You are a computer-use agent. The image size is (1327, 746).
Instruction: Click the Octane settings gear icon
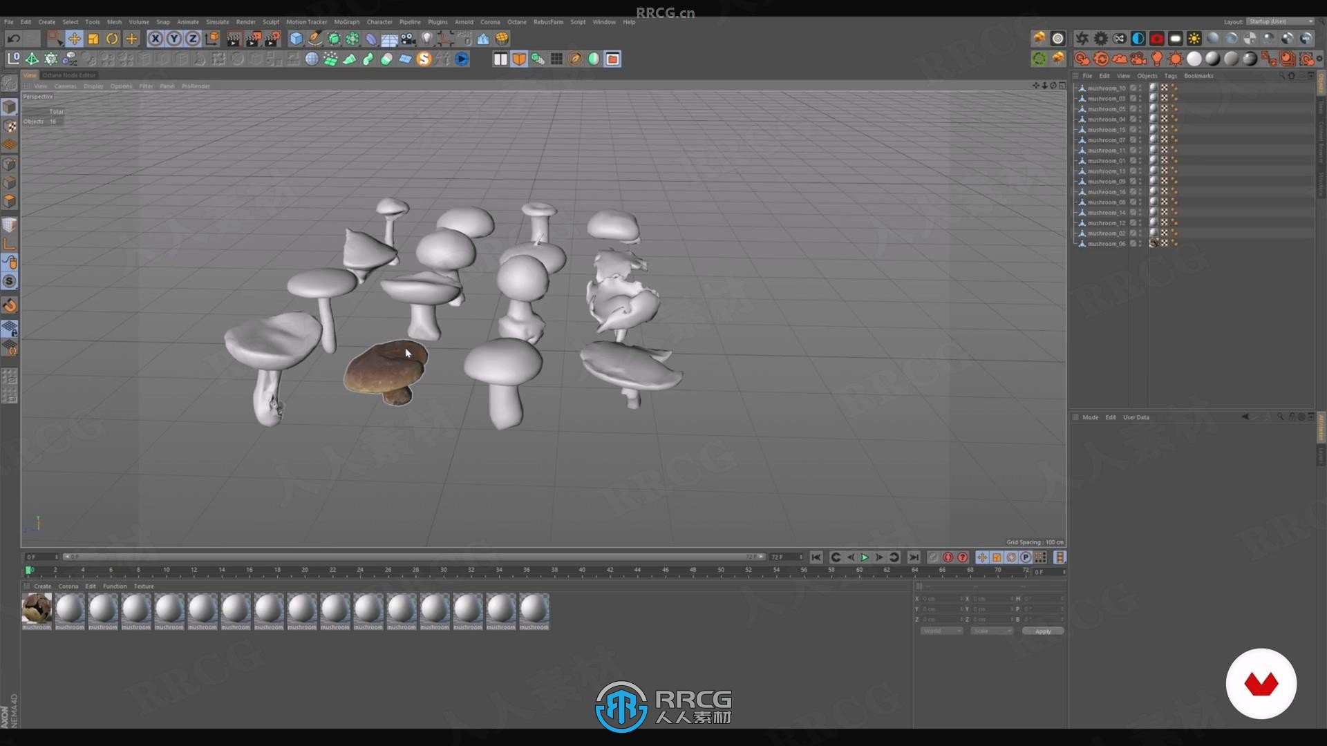coord(1101,39)
